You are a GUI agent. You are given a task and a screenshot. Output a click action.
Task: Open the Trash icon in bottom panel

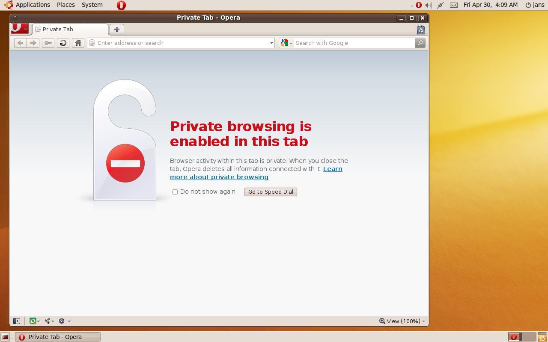tap(542, 337)
